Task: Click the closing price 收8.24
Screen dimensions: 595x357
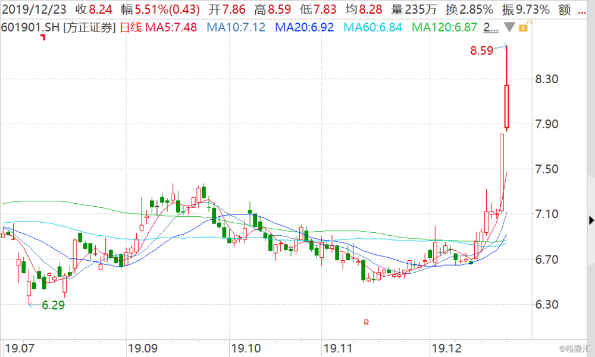Action: (94, 10)
